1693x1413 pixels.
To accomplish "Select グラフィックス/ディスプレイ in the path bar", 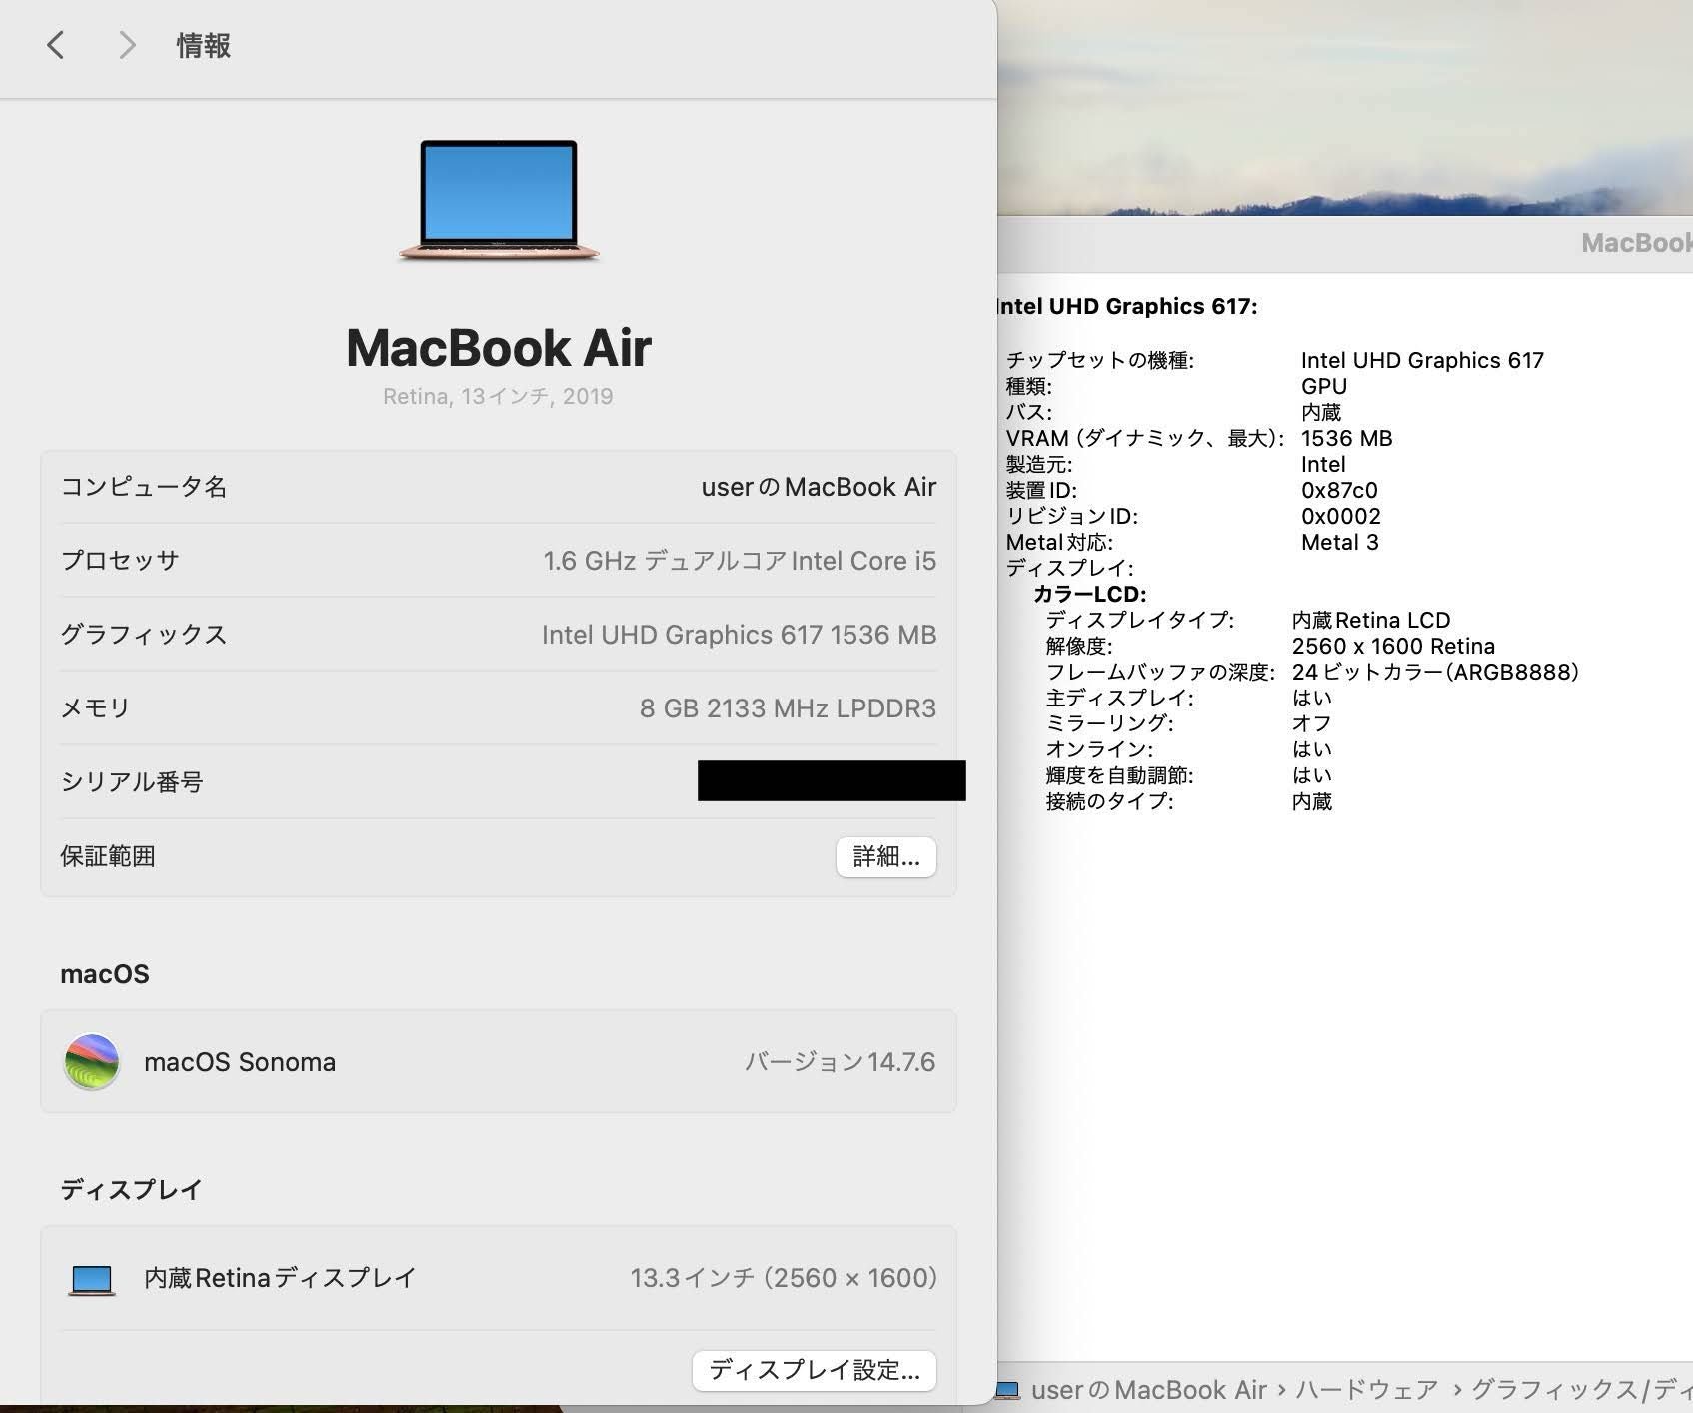I will click(1581, 1390).
